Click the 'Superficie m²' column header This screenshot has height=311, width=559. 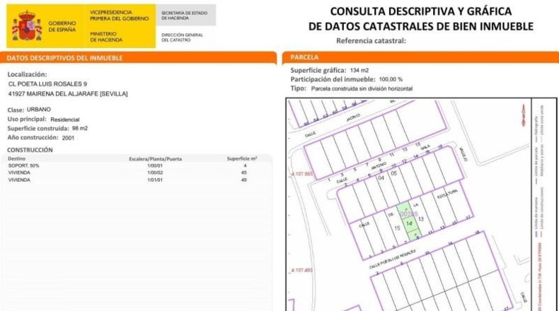[x=242, y=158]
